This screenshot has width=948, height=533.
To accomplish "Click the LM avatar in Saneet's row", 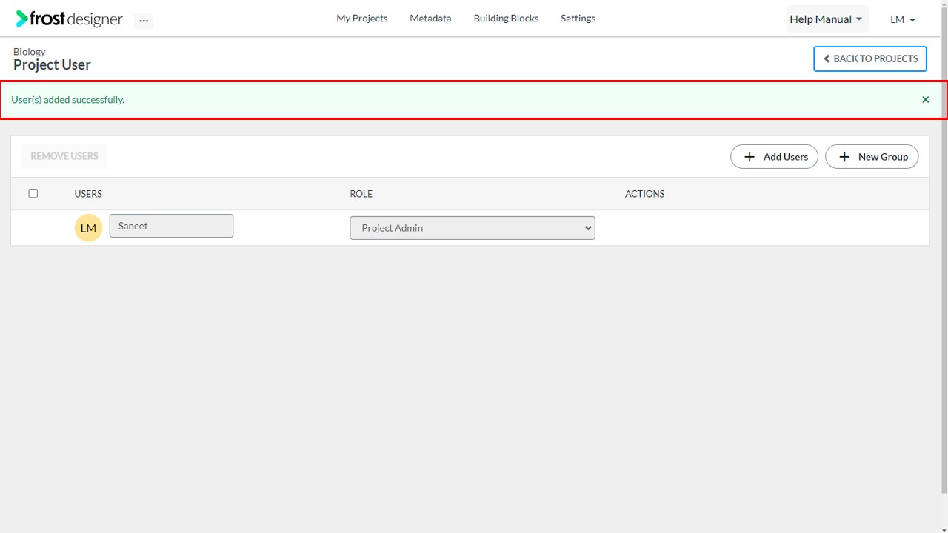I will click(88, 228).
